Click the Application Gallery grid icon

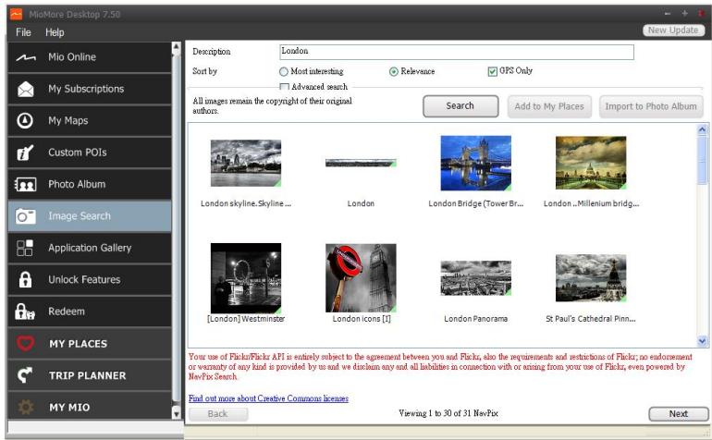(25, 248)
